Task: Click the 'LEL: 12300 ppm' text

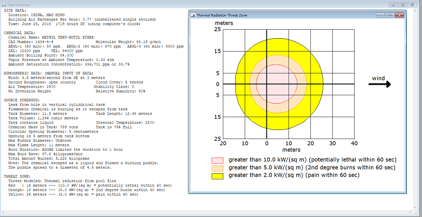Action: pos(24,51)
